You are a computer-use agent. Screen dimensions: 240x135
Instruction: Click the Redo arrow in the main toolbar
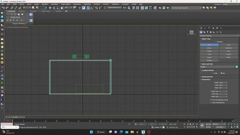coord(7,8)
